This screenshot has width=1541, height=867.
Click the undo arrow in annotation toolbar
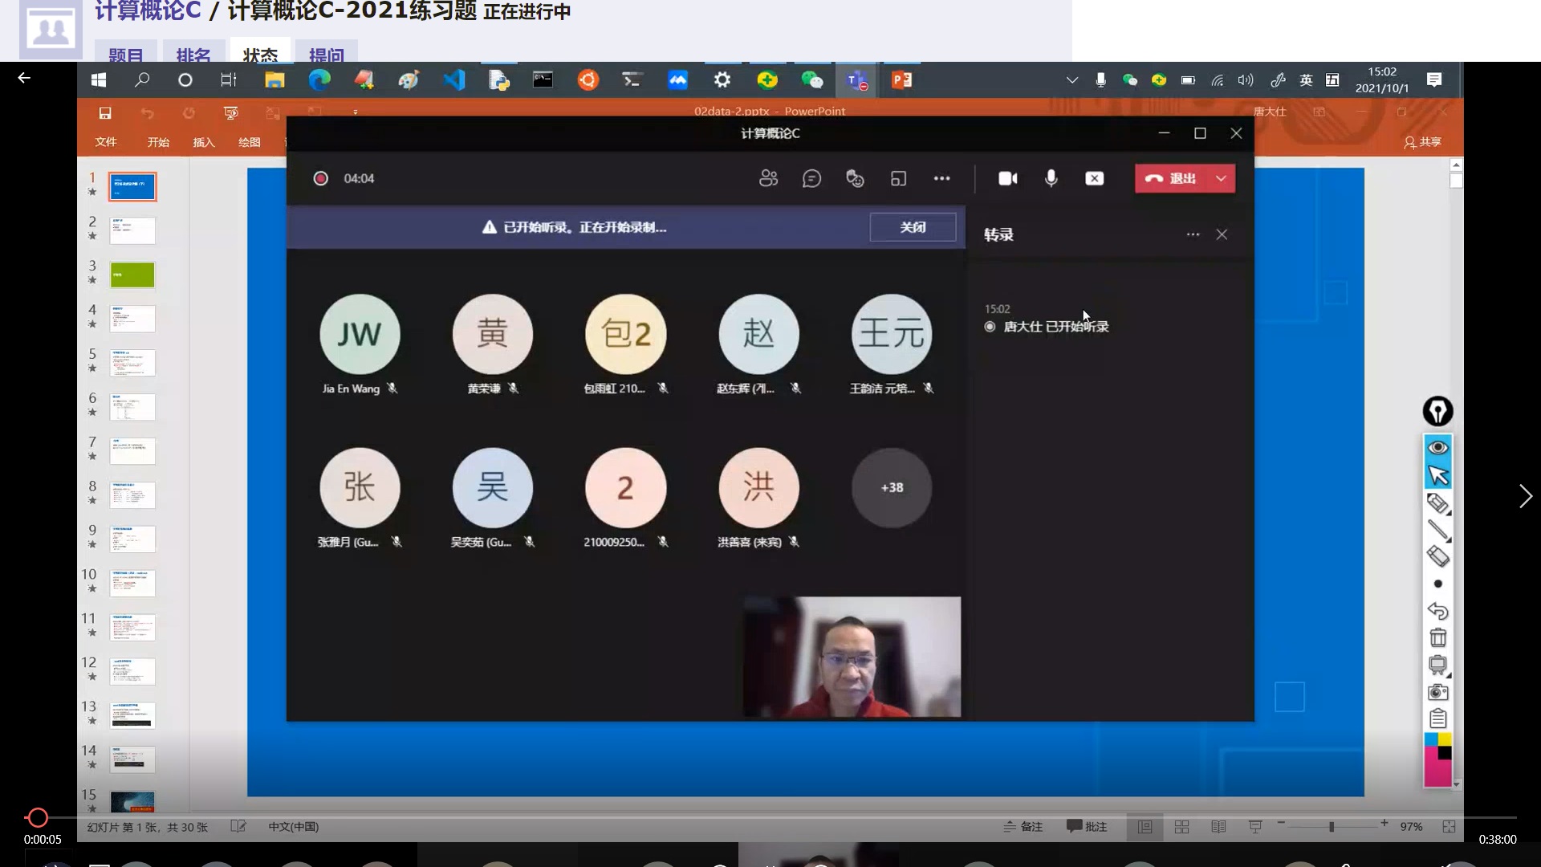(1437, 611)
